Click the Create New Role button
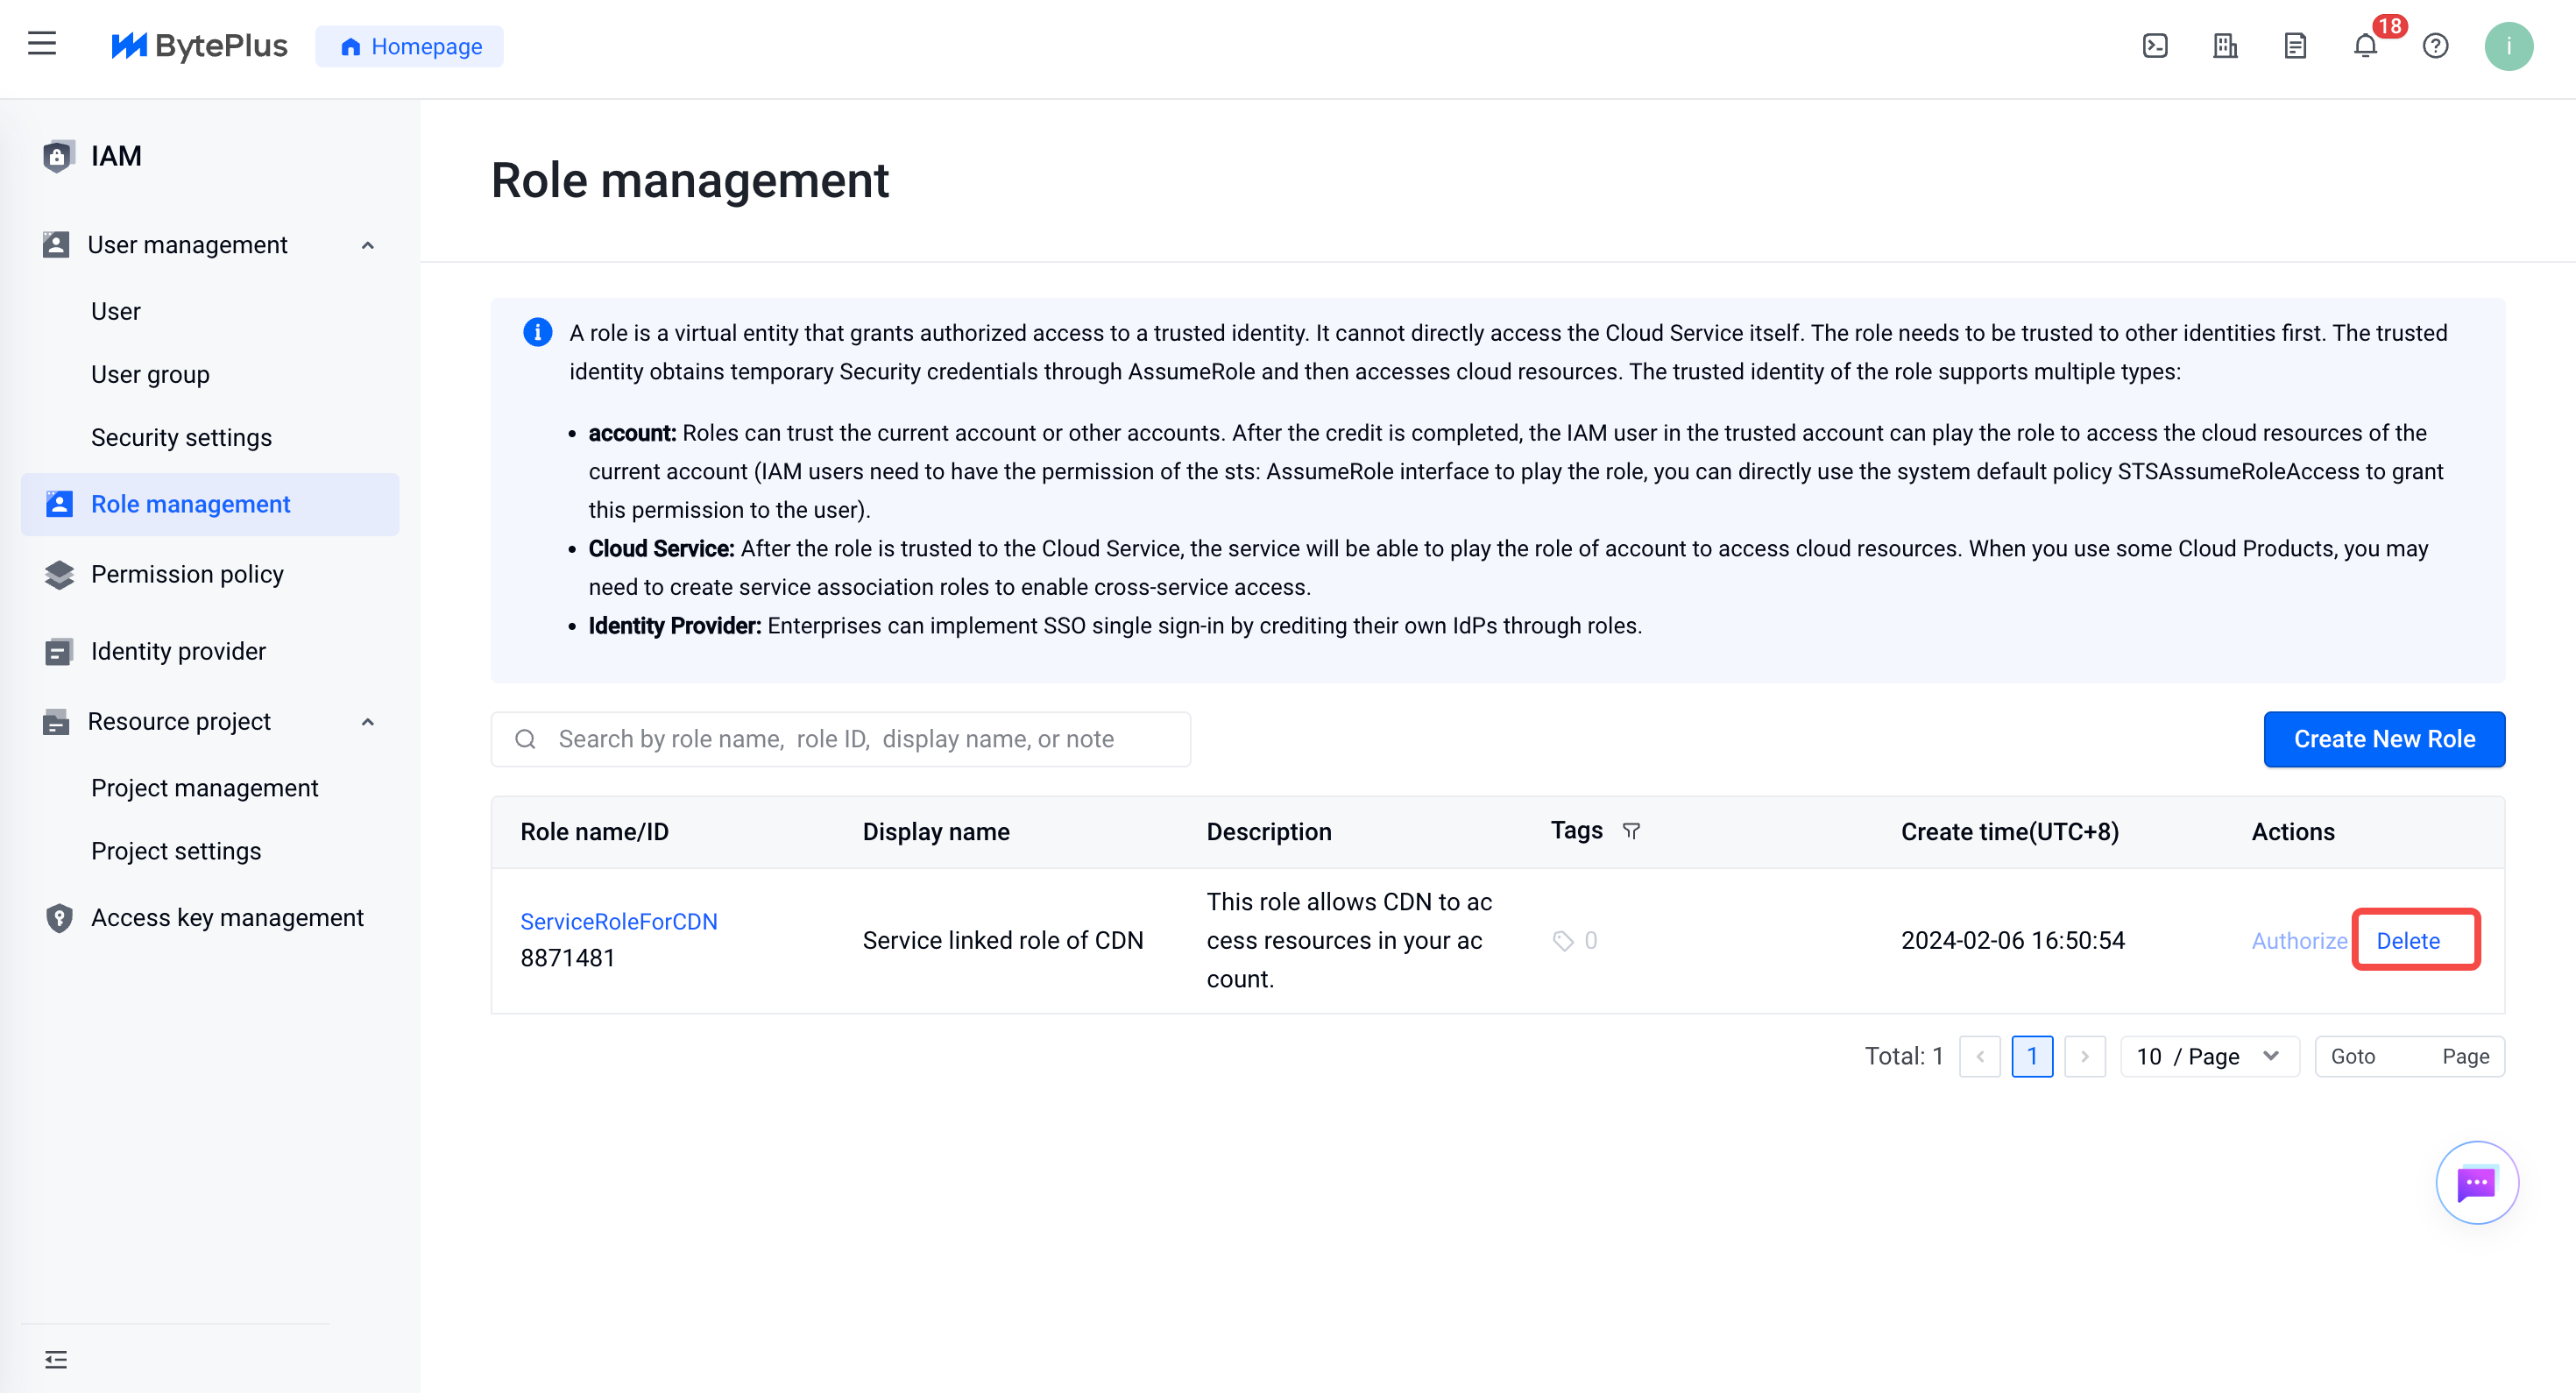Screen dimensions: 2576x1393 (x=2384, y=739)
